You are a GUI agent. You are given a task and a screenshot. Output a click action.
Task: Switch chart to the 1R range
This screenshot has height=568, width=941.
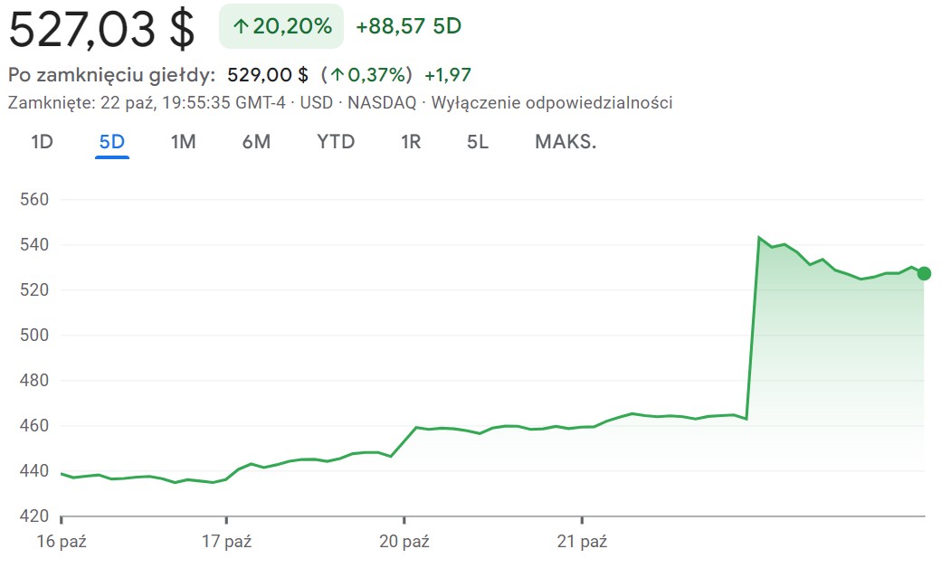point(411,142)
